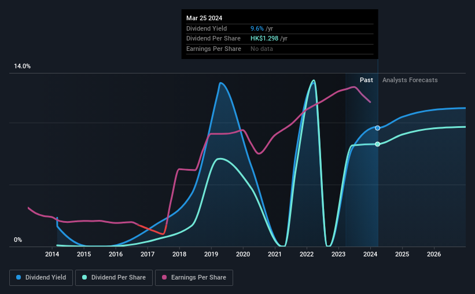Click the 2025 x-axis label

click(402, 254)
